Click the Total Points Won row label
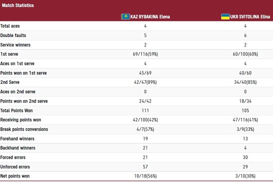 [x=18, y=110]
